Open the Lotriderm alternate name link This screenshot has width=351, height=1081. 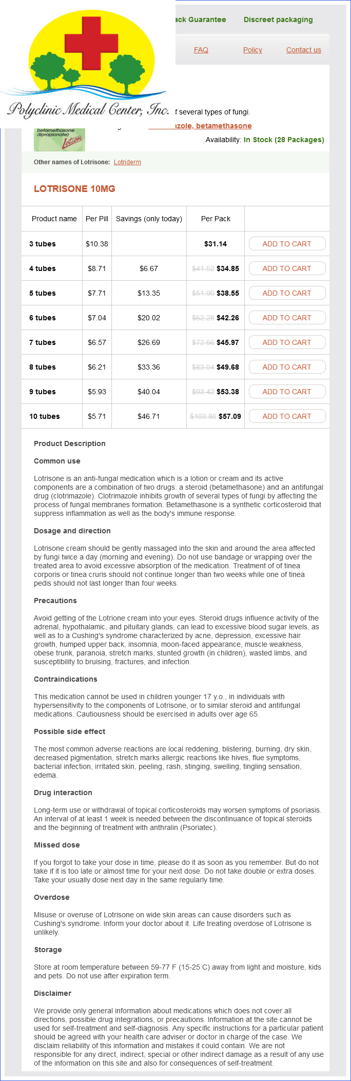(x=127, y=162)
